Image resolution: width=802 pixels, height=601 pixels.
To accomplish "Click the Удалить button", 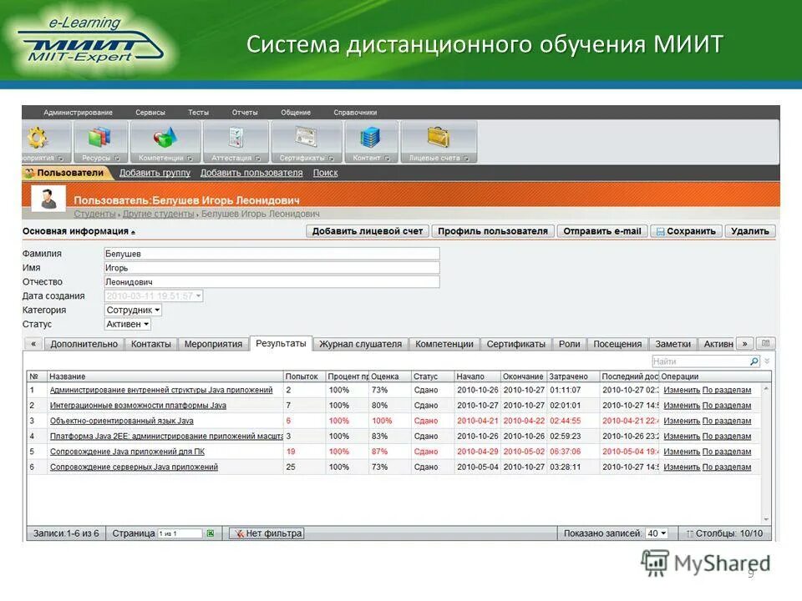I will click(750, 231).
